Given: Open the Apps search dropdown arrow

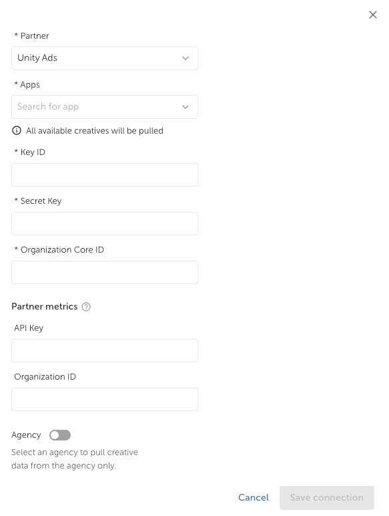Looking at the screenshot, I should click(185, 107).
